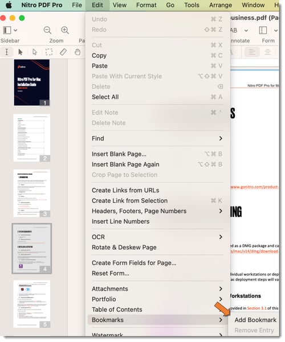The height and width of the screenshot is (342, 285).
Task: Select page 3 thumbnail
Action: [32, 193]
